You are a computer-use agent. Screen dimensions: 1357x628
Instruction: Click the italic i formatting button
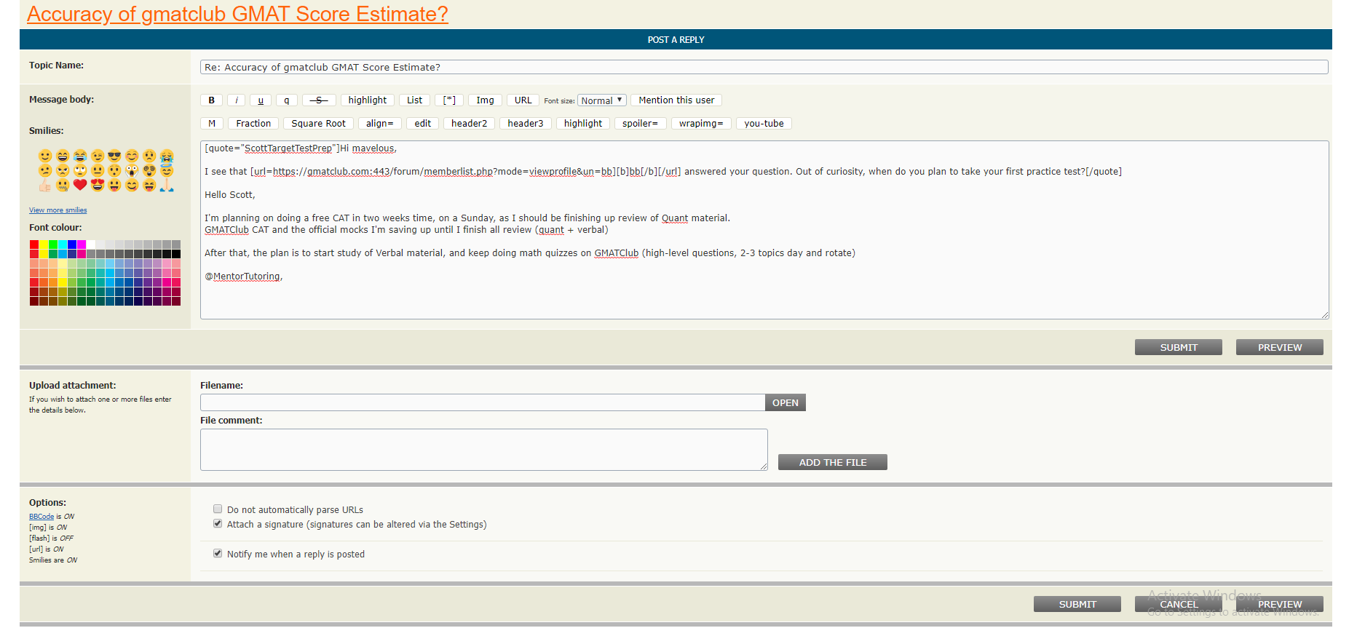coord(236,100)
